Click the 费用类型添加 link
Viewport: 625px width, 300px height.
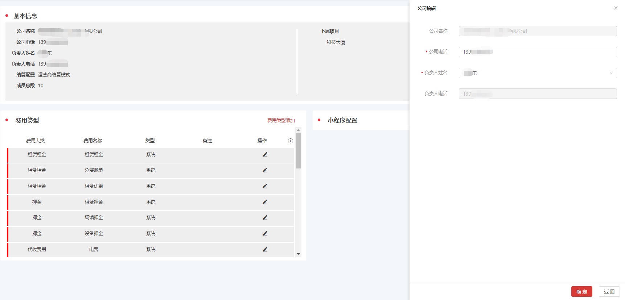[x=281, y=120]
